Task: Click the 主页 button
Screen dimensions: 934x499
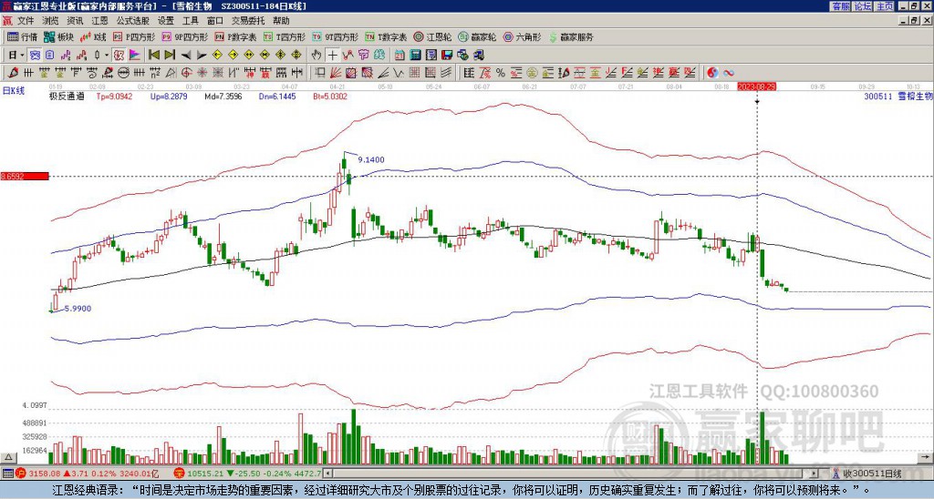Action: pyautogui.click(x=885, y=6)
